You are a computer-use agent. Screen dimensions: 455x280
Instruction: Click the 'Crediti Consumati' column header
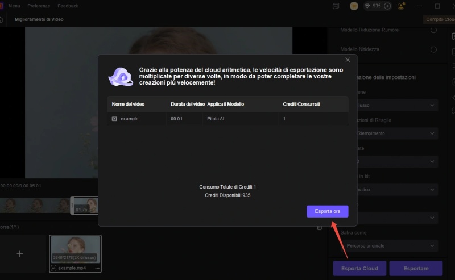(301, 104)
